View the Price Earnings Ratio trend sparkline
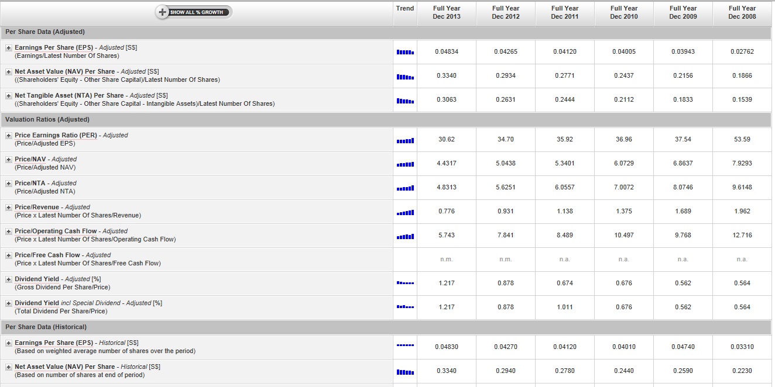 coord(405,140)
